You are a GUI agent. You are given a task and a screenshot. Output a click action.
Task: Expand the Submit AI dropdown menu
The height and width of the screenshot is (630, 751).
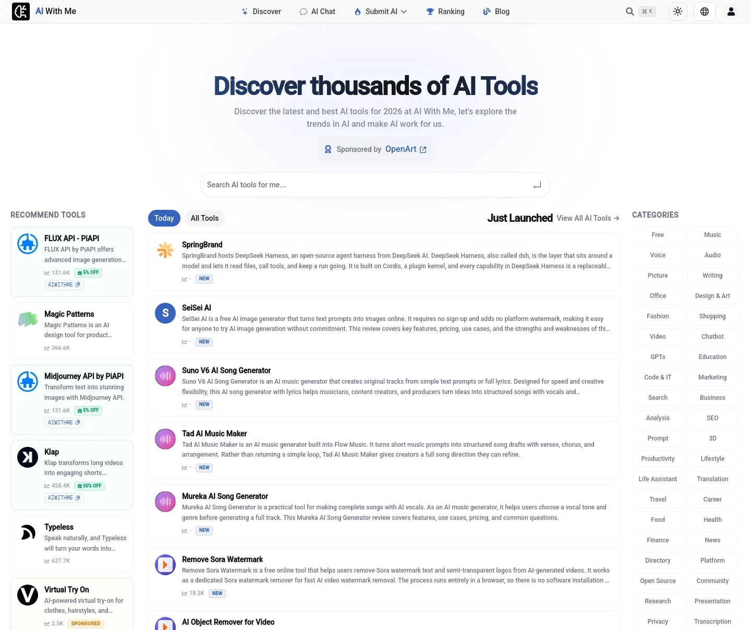click(381, 11)
